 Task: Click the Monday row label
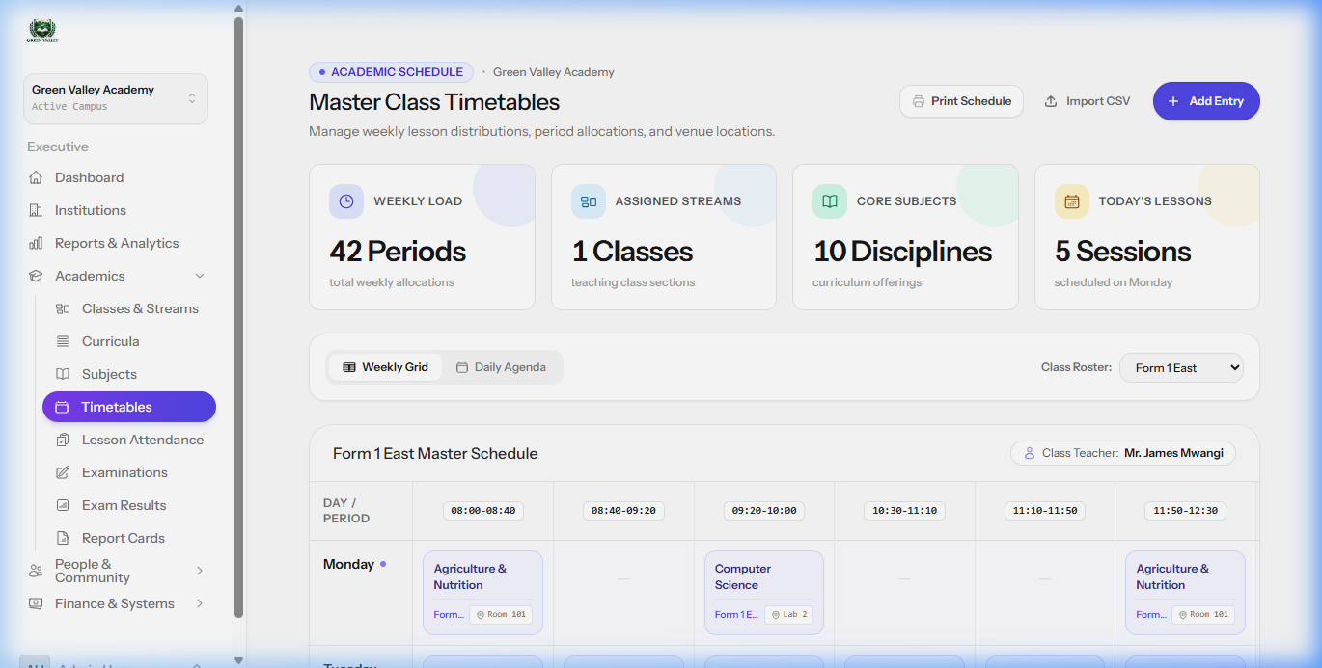pyautogui.click(x=348, y=564)
